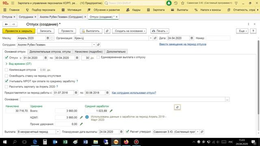Open calendar for vacation start date 01.04.2020
Screen dimensions: 260x146
pos(45,58)
